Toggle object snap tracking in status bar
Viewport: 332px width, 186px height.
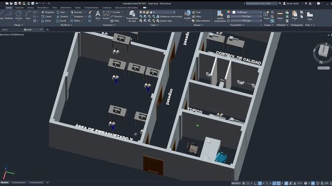[x=274, y=183]
